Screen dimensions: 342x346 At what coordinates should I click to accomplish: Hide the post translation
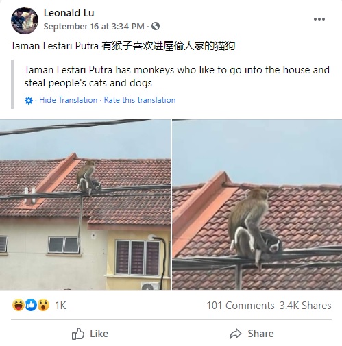click(68, 100)
